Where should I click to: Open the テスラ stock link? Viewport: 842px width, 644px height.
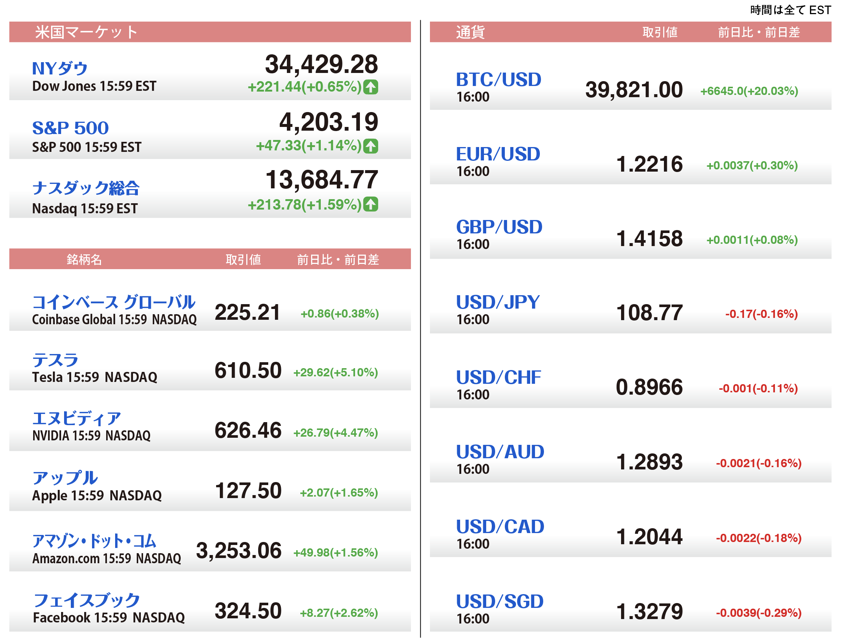click(56, 360)
